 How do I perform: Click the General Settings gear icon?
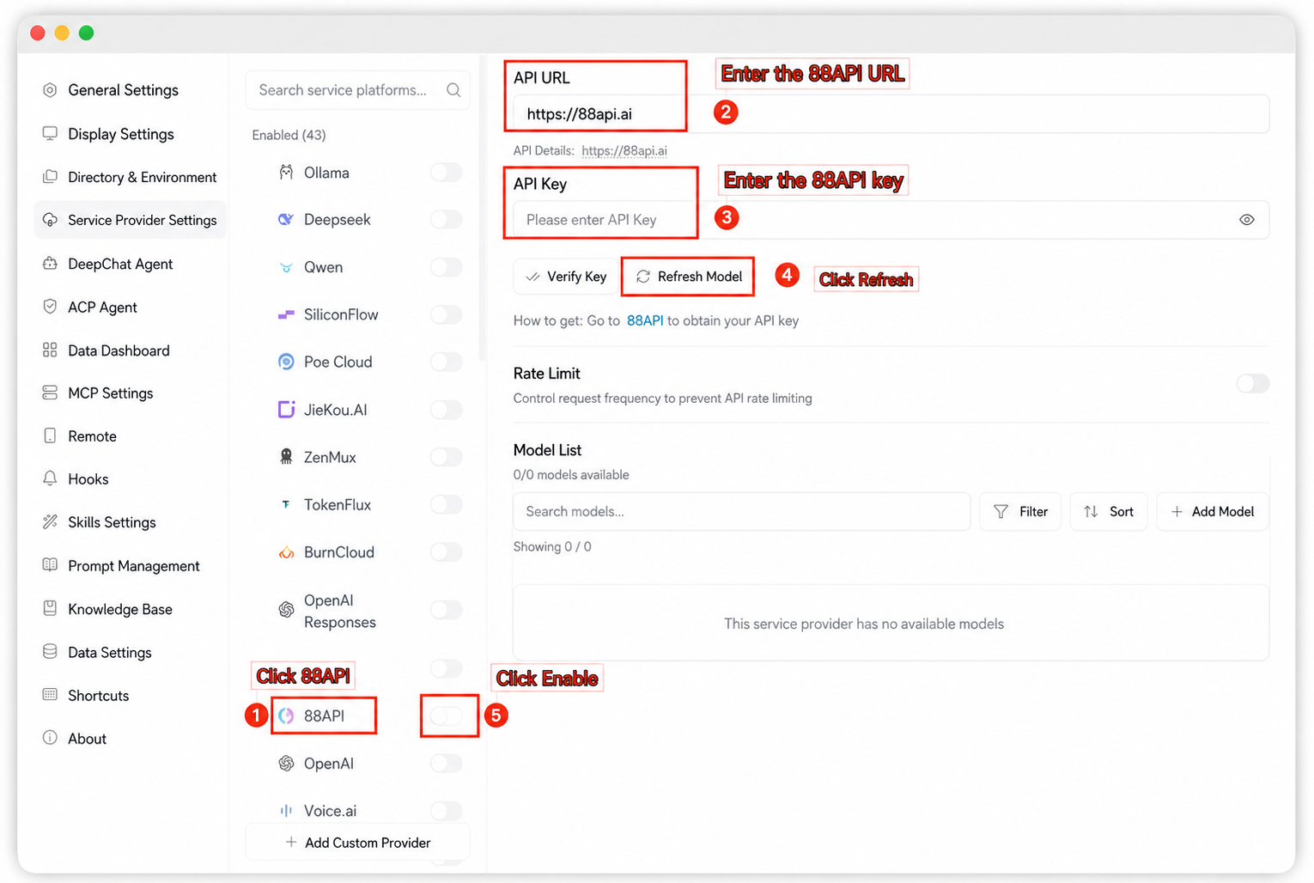(50, 90)
